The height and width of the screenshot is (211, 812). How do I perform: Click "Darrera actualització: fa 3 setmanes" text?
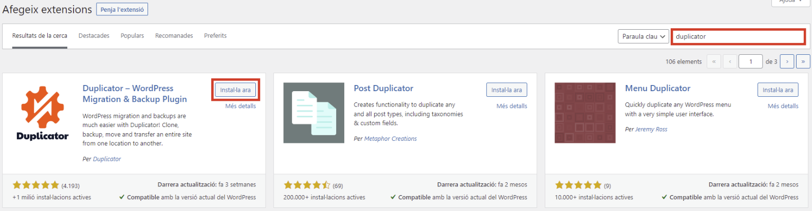207,184
